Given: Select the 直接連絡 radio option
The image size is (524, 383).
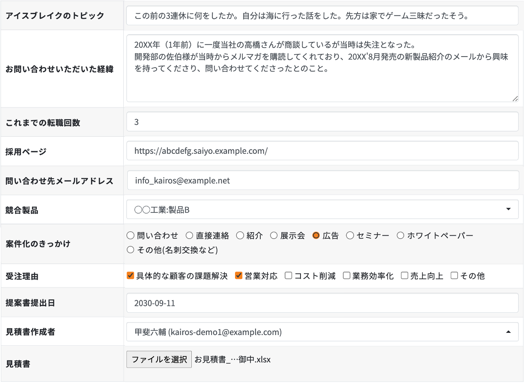Looking at the screenshot, I should pyautogui.click(x=189, y=236).
